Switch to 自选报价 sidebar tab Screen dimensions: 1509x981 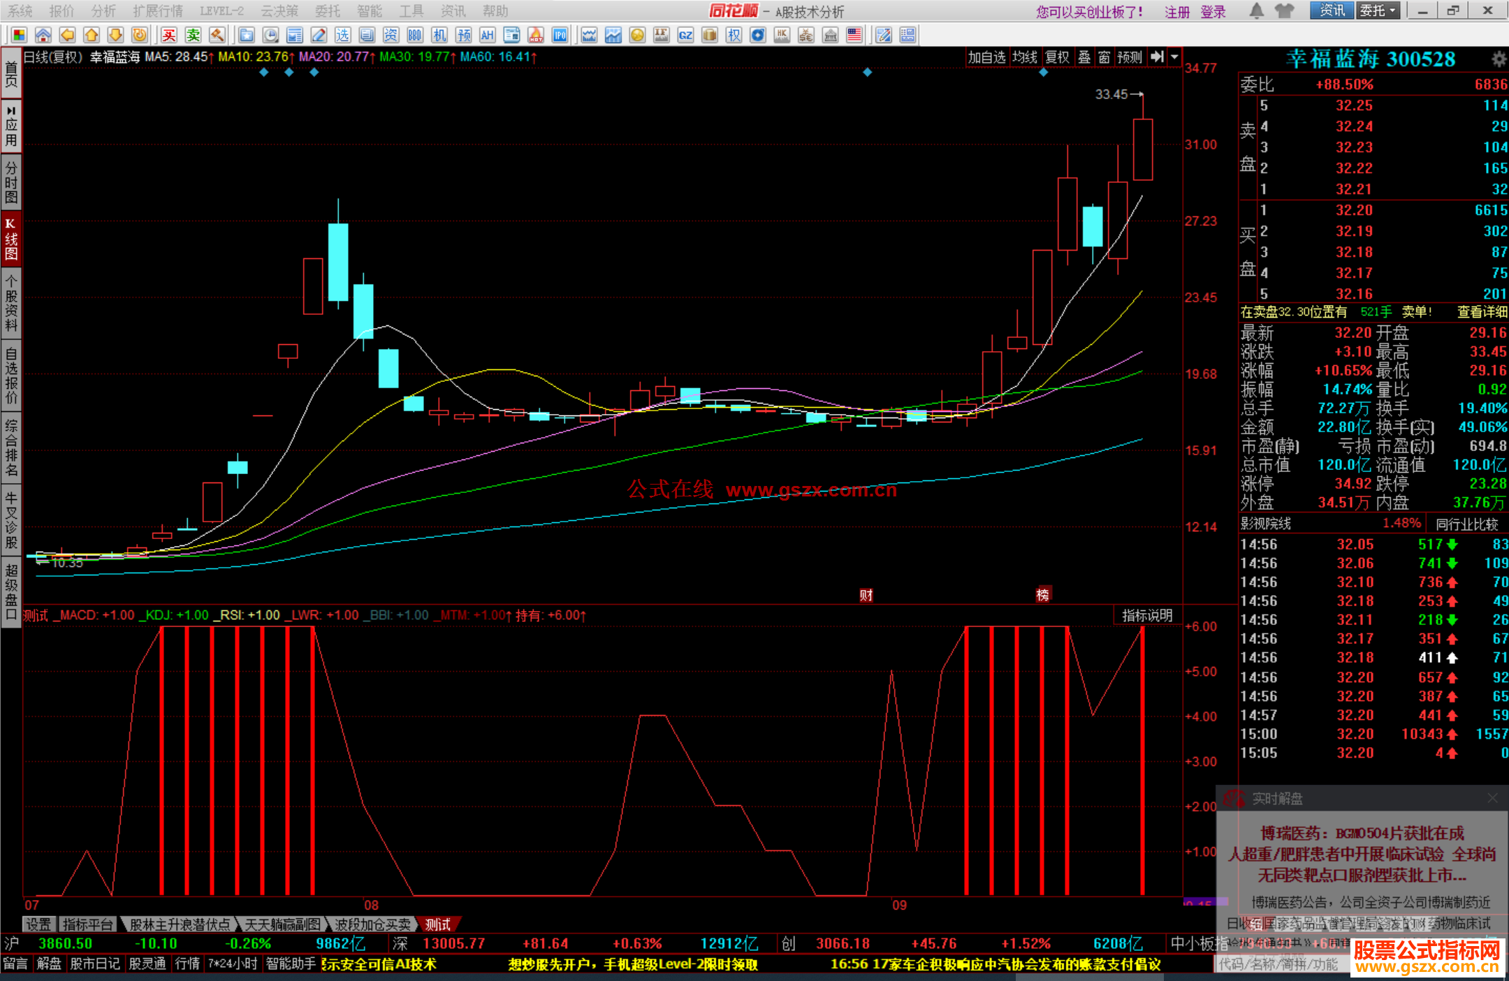(x=11, y=376)
